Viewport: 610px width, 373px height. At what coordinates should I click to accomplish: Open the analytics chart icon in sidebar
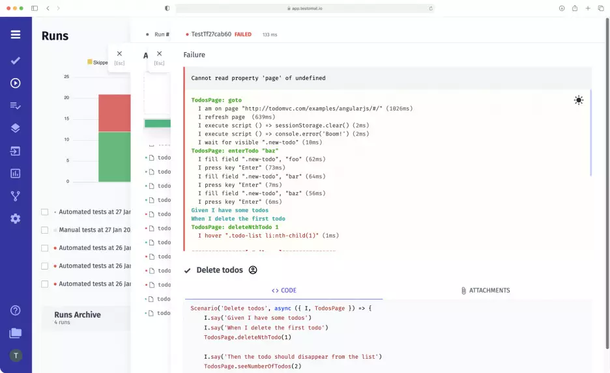point(16,173)
